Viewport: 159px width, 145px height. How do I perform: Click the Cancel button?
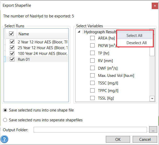(145, 140)
